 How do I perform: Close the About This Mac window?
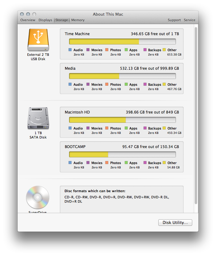22,14
